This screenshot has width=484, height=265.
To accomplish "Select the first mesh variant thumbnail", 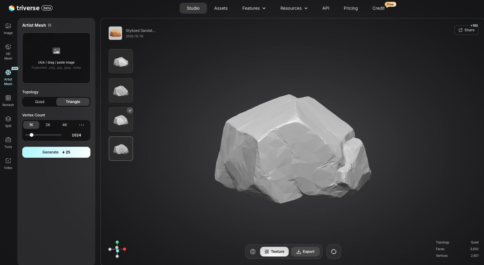I will pos(121,61).
